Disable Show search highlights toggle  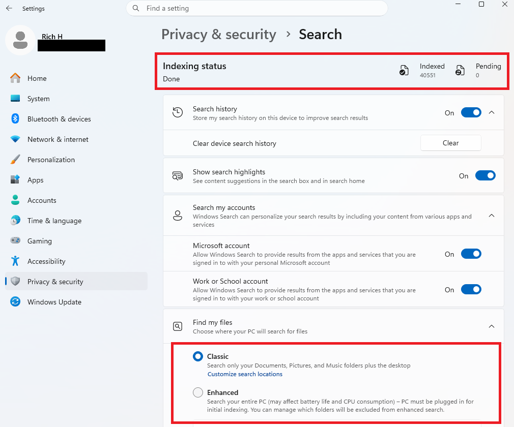[x=486, y=176]
